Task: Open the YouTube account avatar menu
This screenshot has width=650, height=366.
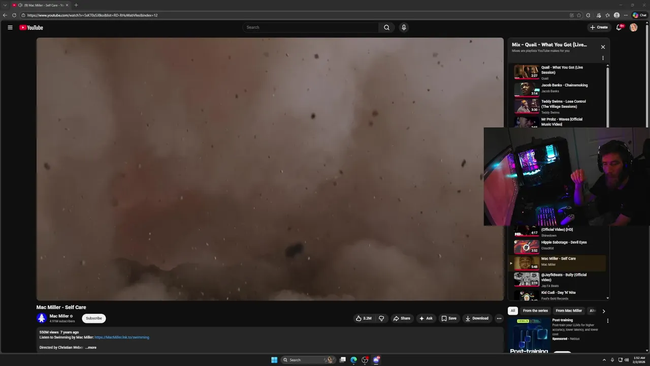Action: (x=633, y=27)
